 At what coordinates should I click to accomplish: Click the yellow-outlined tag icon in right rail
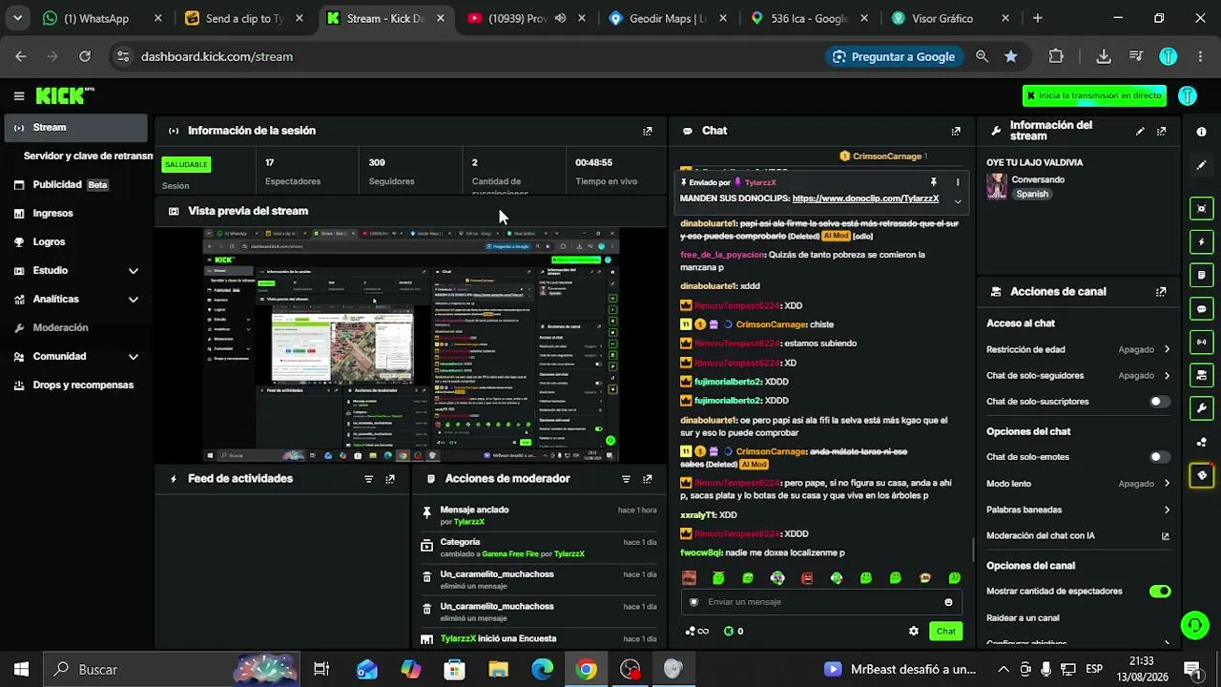[1201, 475]
